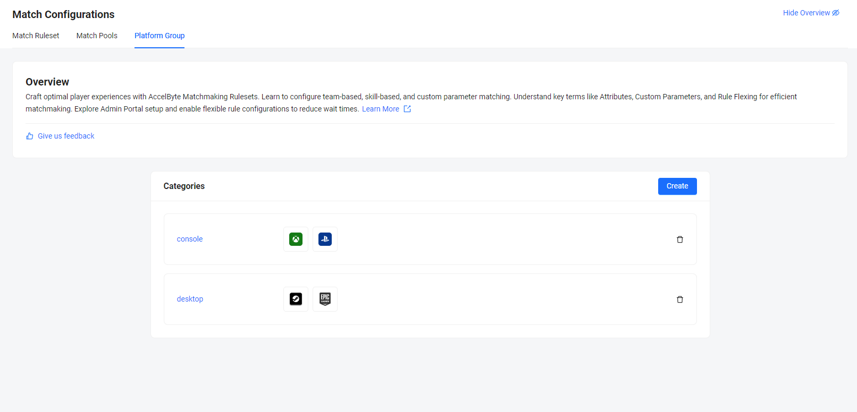Click the thumbs-up feedback icon
The width and height of the screenshot is (857, 412).
coord(30,136)
